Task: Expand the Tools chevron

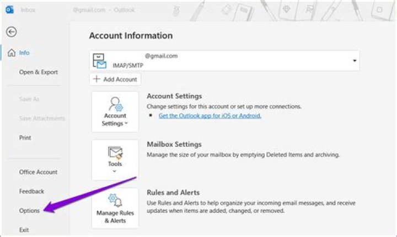Action: (115, 172)
